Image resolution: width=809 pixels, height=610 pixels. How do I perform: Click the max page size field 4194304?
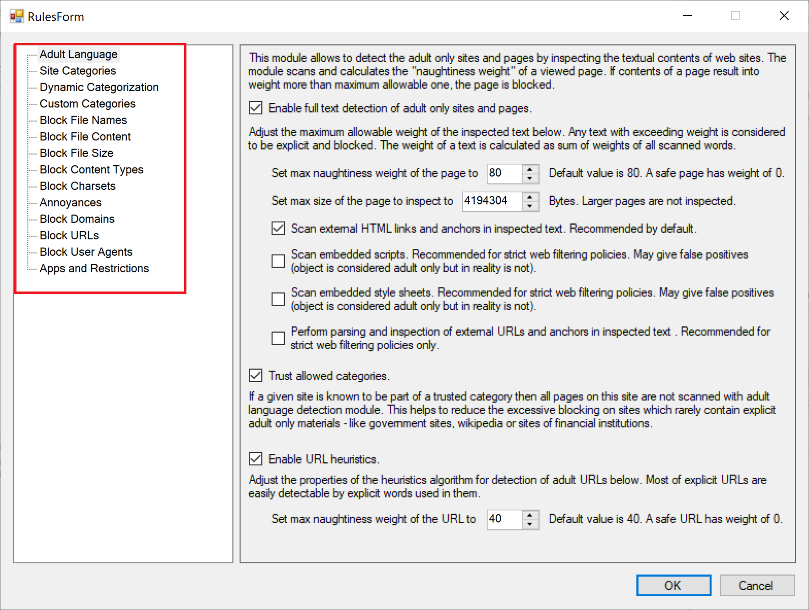pos(492,201)
